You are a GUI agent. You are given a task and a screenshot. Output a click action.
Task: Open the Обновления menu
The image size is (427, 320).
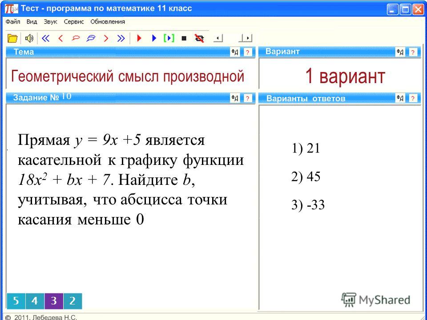click(108, 22)
